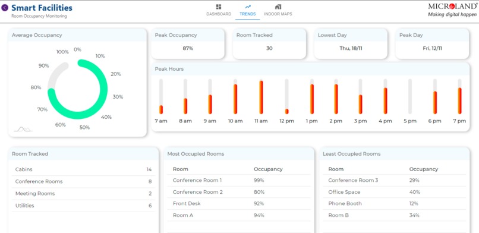Click the 50% label on the occupancy gauge
The width and height of the screenshot is (479, 233).
pos(84,128)
